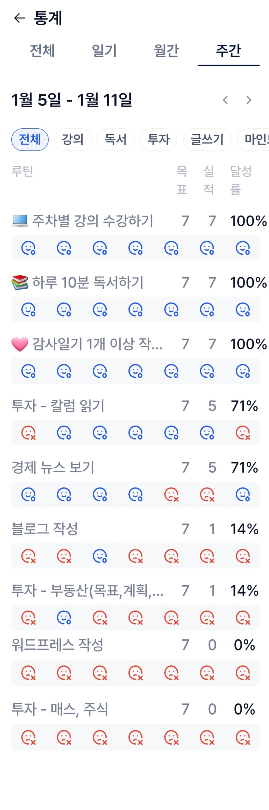Open the 워드프레스 작성 routine
The image size is (269, 810).
pyautogui.click(x=57, y=645)
